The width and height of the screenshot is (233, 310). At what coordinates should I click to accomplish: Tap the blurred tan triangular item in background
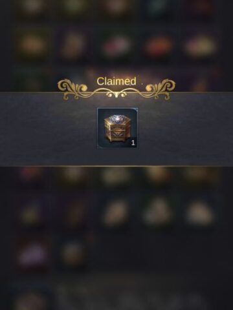tap(158, 211)
